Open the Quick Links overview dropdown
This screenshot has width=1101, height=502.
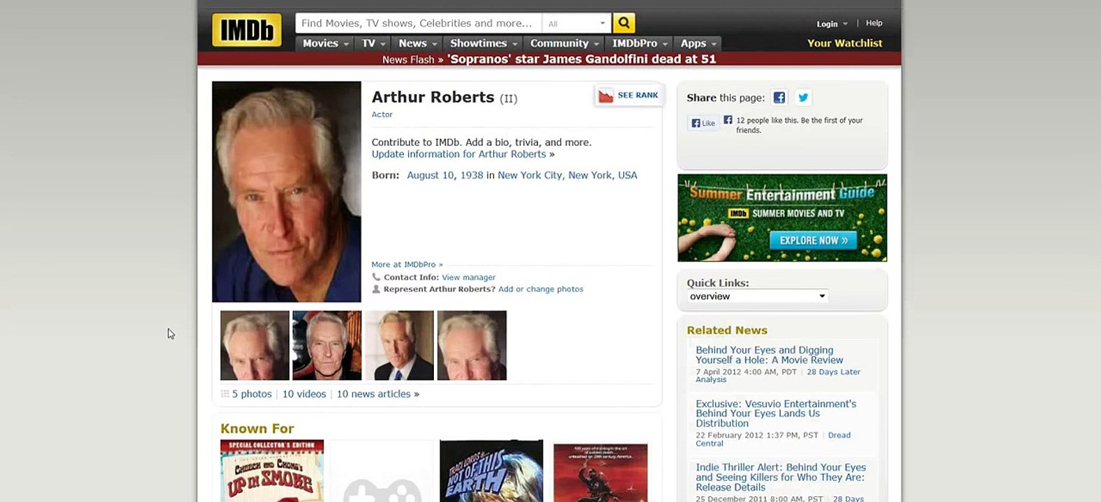pos(758,296)
